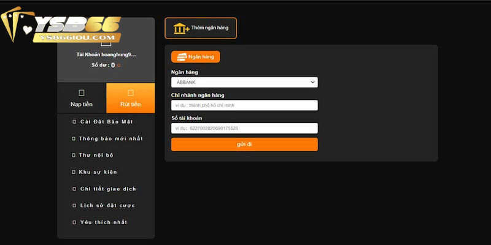
Task: Click the icon beside Lịch sử đặt cược
Action: (x=74, y=205)
